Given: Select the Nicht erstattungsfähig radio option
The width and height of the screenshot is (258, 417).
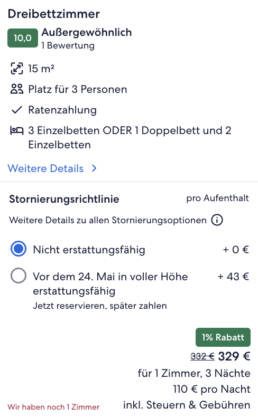Looking at the screenshot, I should 19,249.
